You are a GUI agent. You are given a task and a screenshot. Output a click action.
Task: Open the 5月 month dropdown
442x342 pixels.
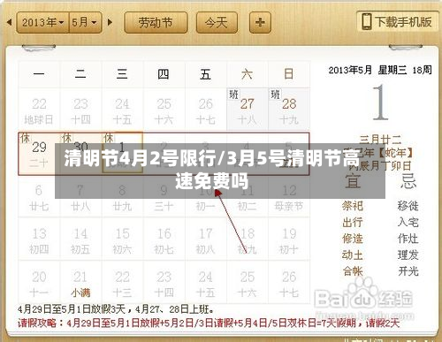click(86, 22)
